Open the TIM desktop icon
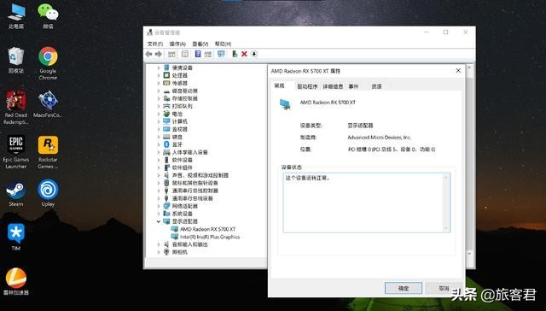 tap(16, 237)
